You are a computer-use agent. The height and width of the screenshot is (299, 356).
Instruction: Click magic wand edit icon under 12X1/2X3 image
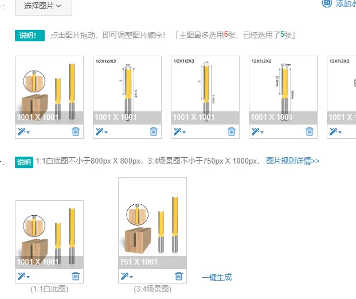333,131
